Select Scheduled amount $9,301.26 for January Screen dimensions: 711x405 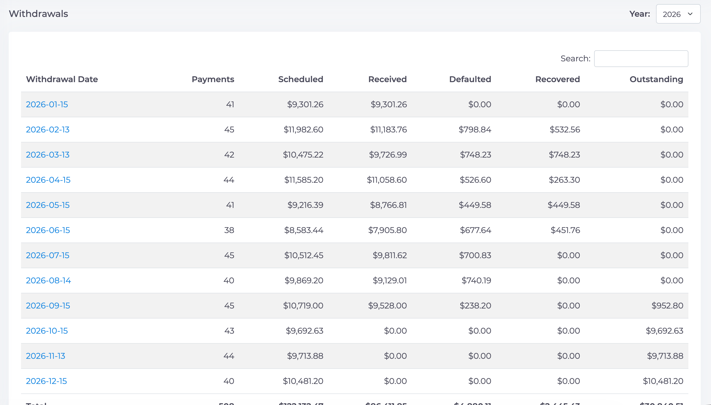(x=305, y=104)
